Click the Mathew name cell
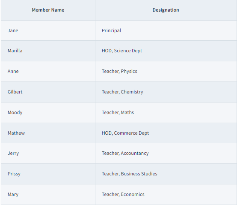 coord(48,133)
